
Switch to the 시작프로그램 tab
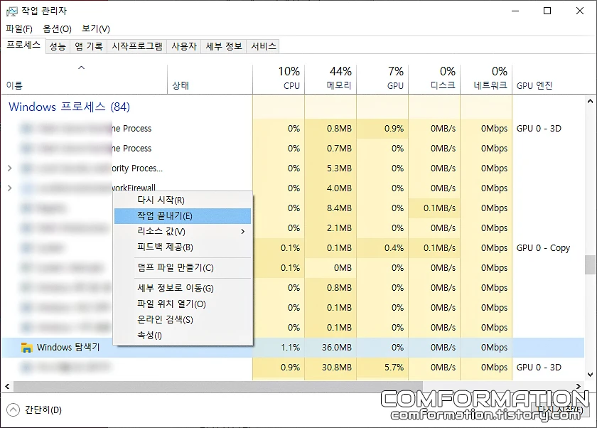(x=137, y=46)
